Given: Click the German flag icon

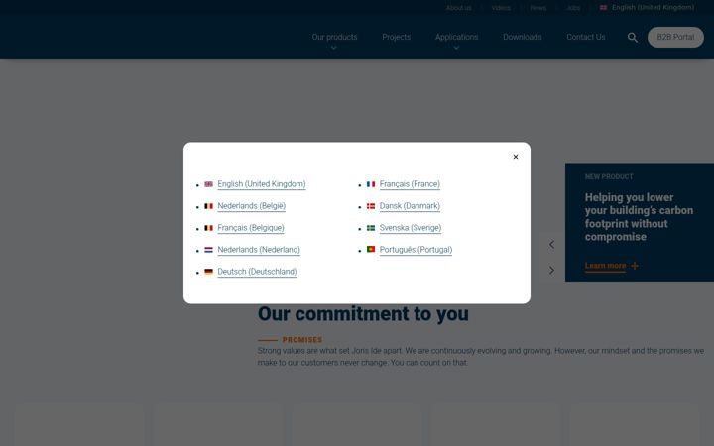Looking at the screenshot, I should [x=208, y=272].
